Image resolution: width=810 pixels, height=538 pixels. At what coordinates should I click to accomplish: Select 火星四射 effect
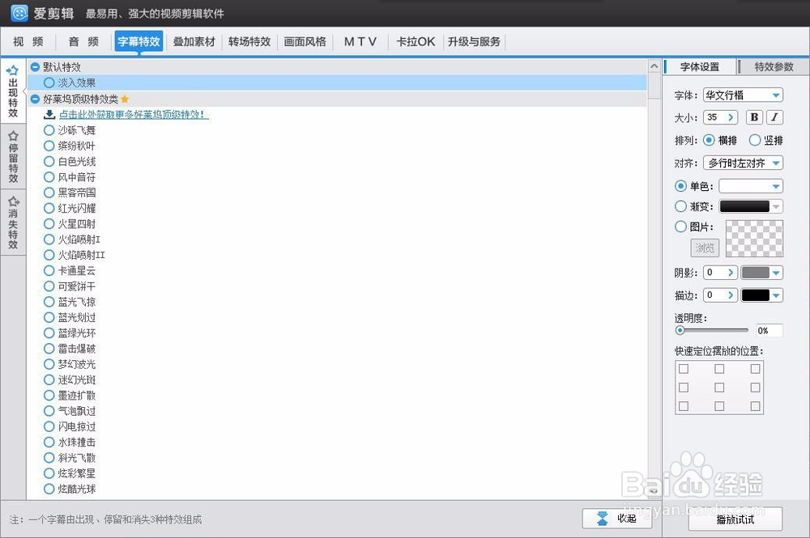click(x=49, y=224)
